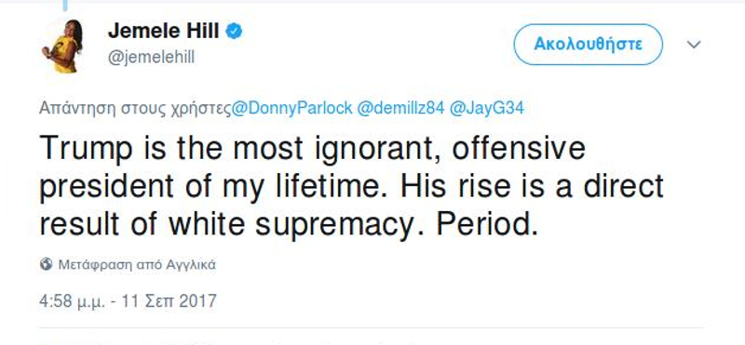This screenshot has height=345, width=745.
Task: Click the blue verified badge icon
Action: point(234,32)
